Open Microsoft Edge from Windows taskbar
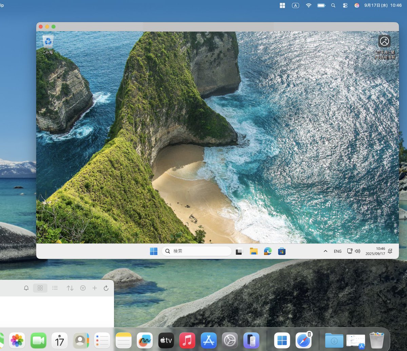Image resolution: width=407 pixels, height=351 pixels. tap(268, 251)
